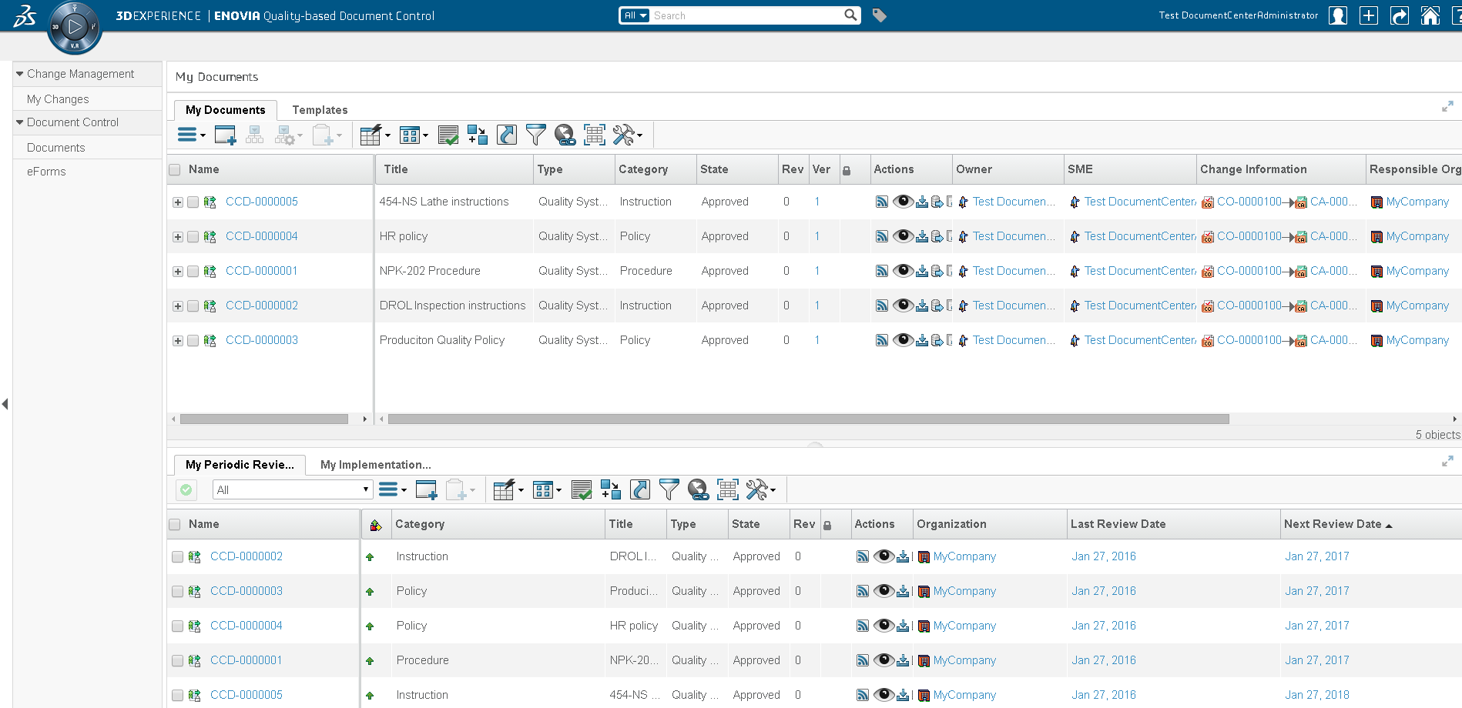Screen dimensions: 1462x708
Task: Open the All filter dropdown in periodic review
Action: coord(293,489)
